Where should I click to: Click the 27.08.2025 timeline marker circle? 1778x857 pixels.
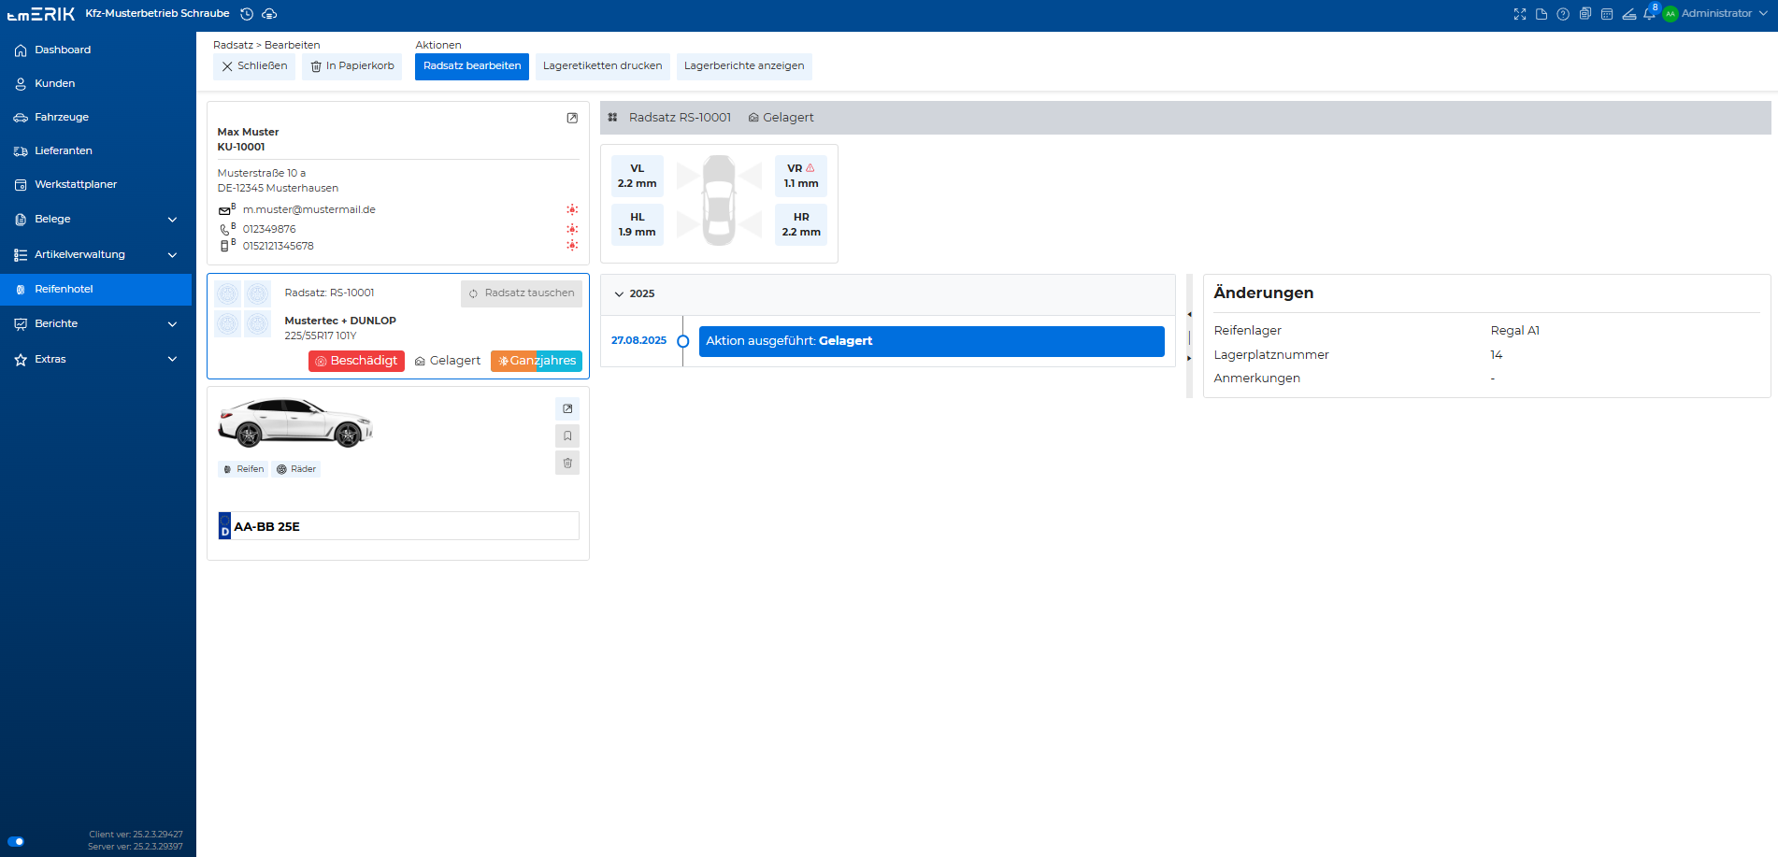(683, 341)
